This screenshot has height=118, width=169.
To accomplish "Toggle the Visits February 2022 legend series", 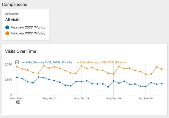I will point(101,62).
